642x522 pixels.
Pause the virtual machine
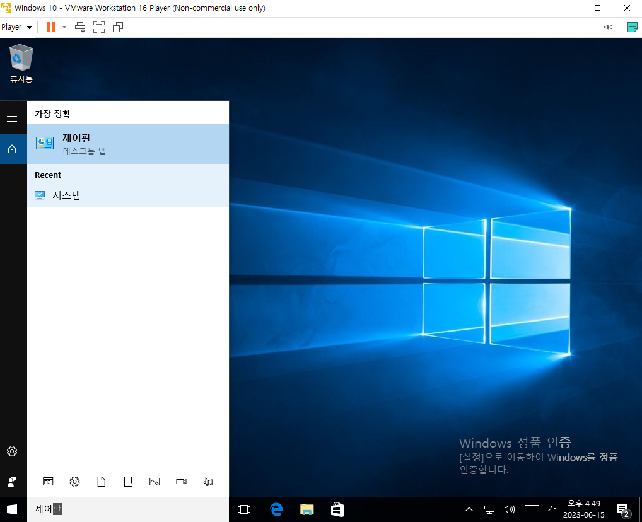(x=51, y=27)
